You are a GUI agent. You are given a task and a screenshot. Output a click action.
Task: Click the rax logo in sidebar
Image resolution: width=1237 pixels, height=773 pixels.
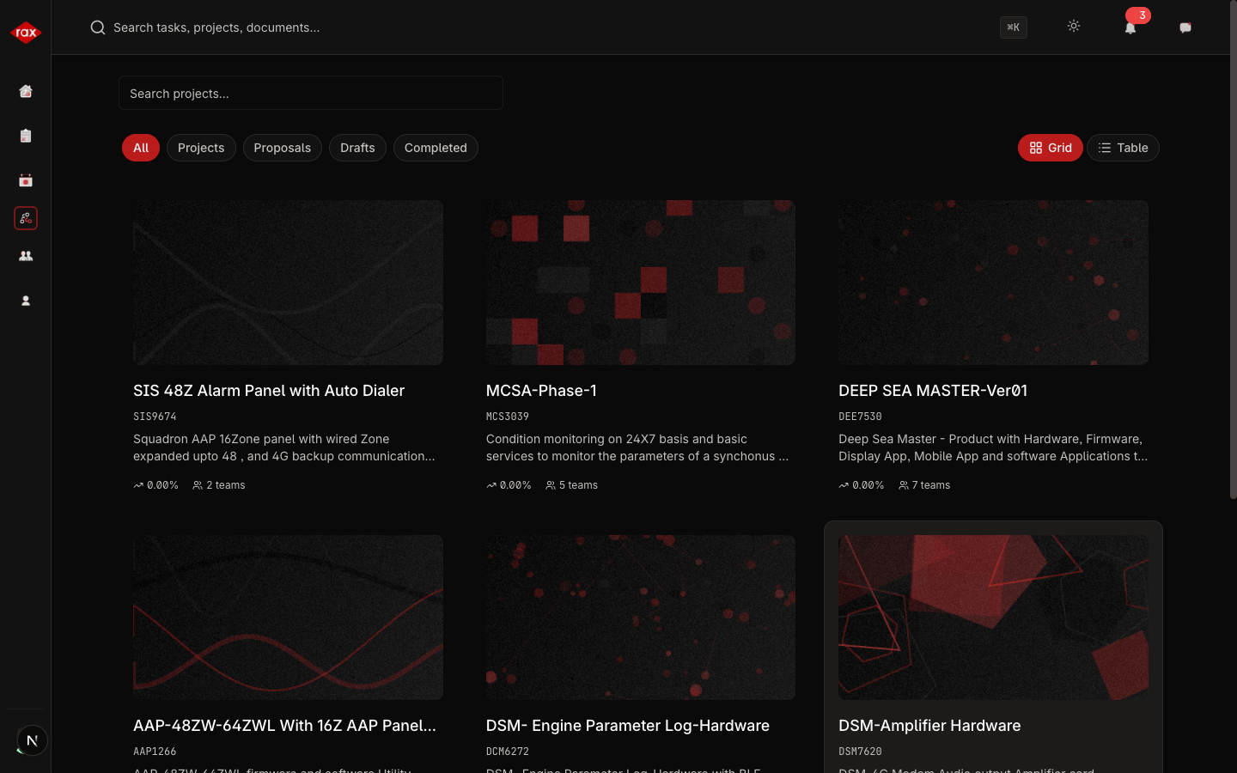pyautogui.click(x=26, y=33)
